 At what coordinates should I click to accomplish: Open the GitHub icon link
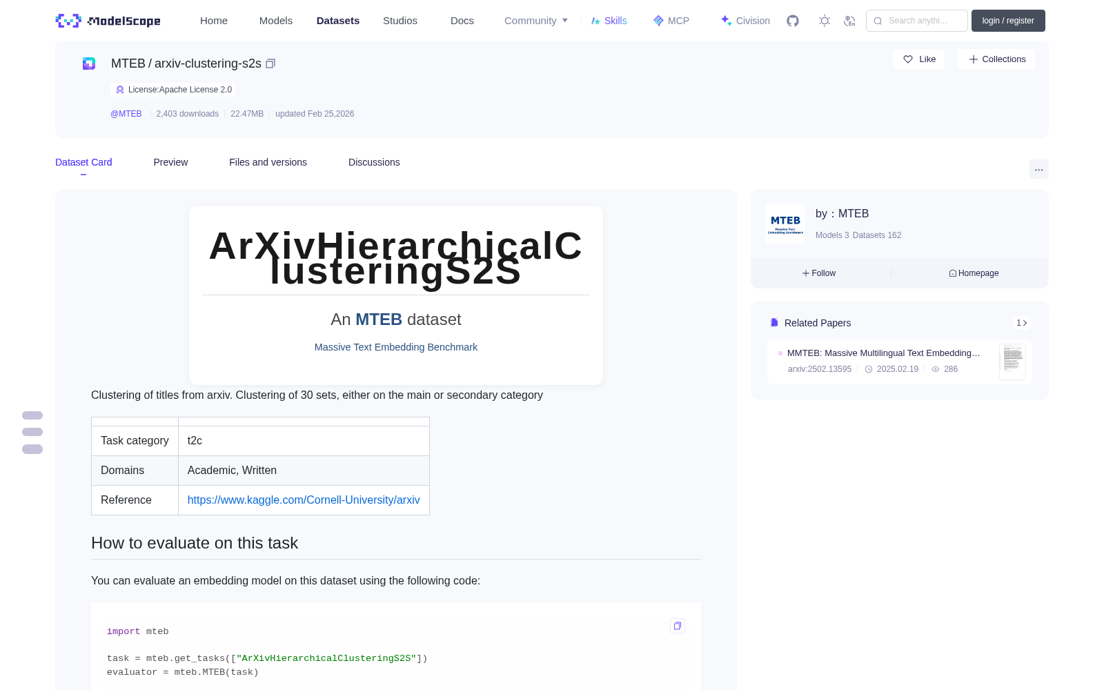(793, 21)
